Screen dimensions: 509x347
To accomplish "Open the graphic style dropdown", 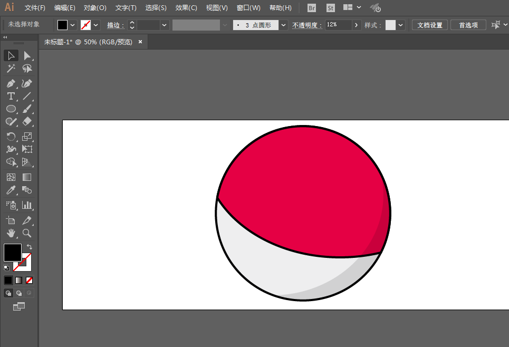I will (400, 25).
